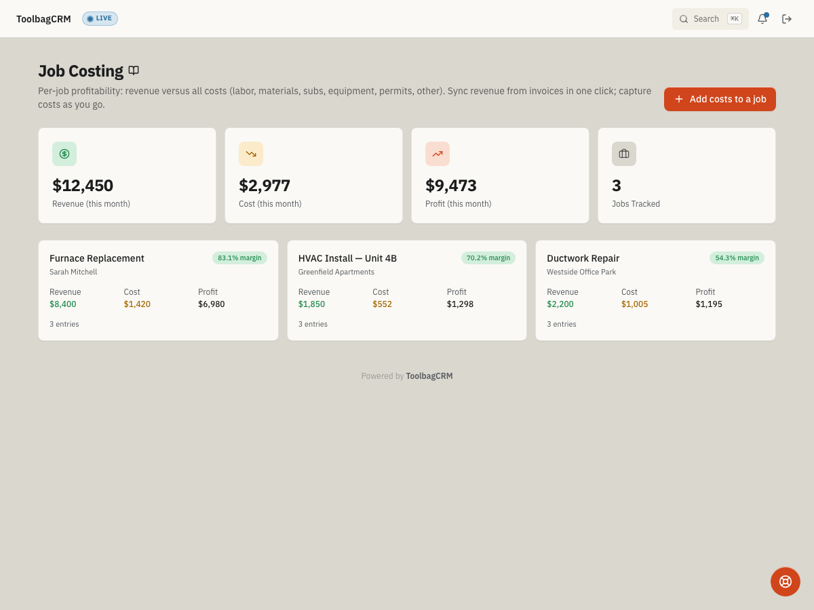Click the $1,195 profit value
The height and width of the screenshot is (610, 814).
[709, 304]
